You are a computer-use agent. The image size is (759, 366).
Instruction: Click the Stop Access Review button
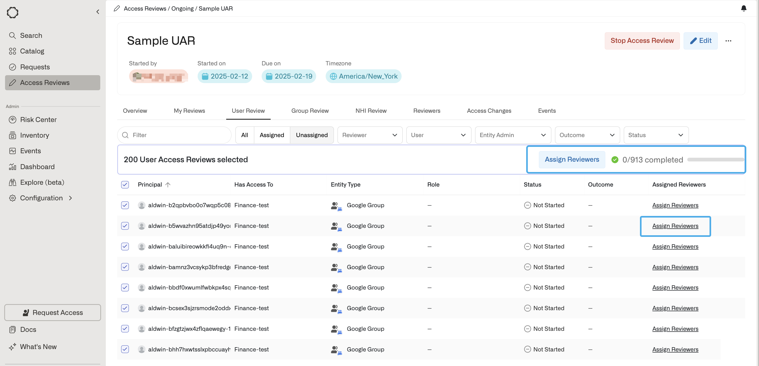click(x=642, y=41)
